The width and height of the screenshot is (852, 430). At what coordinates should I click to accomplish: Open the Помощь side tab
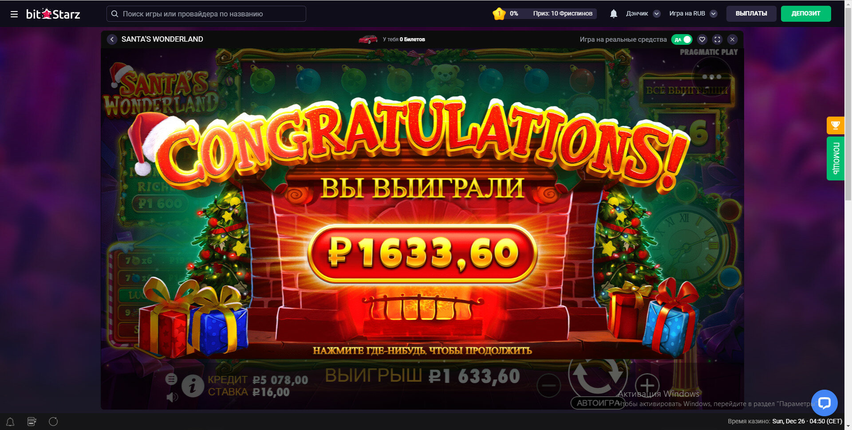click(835, 158)
